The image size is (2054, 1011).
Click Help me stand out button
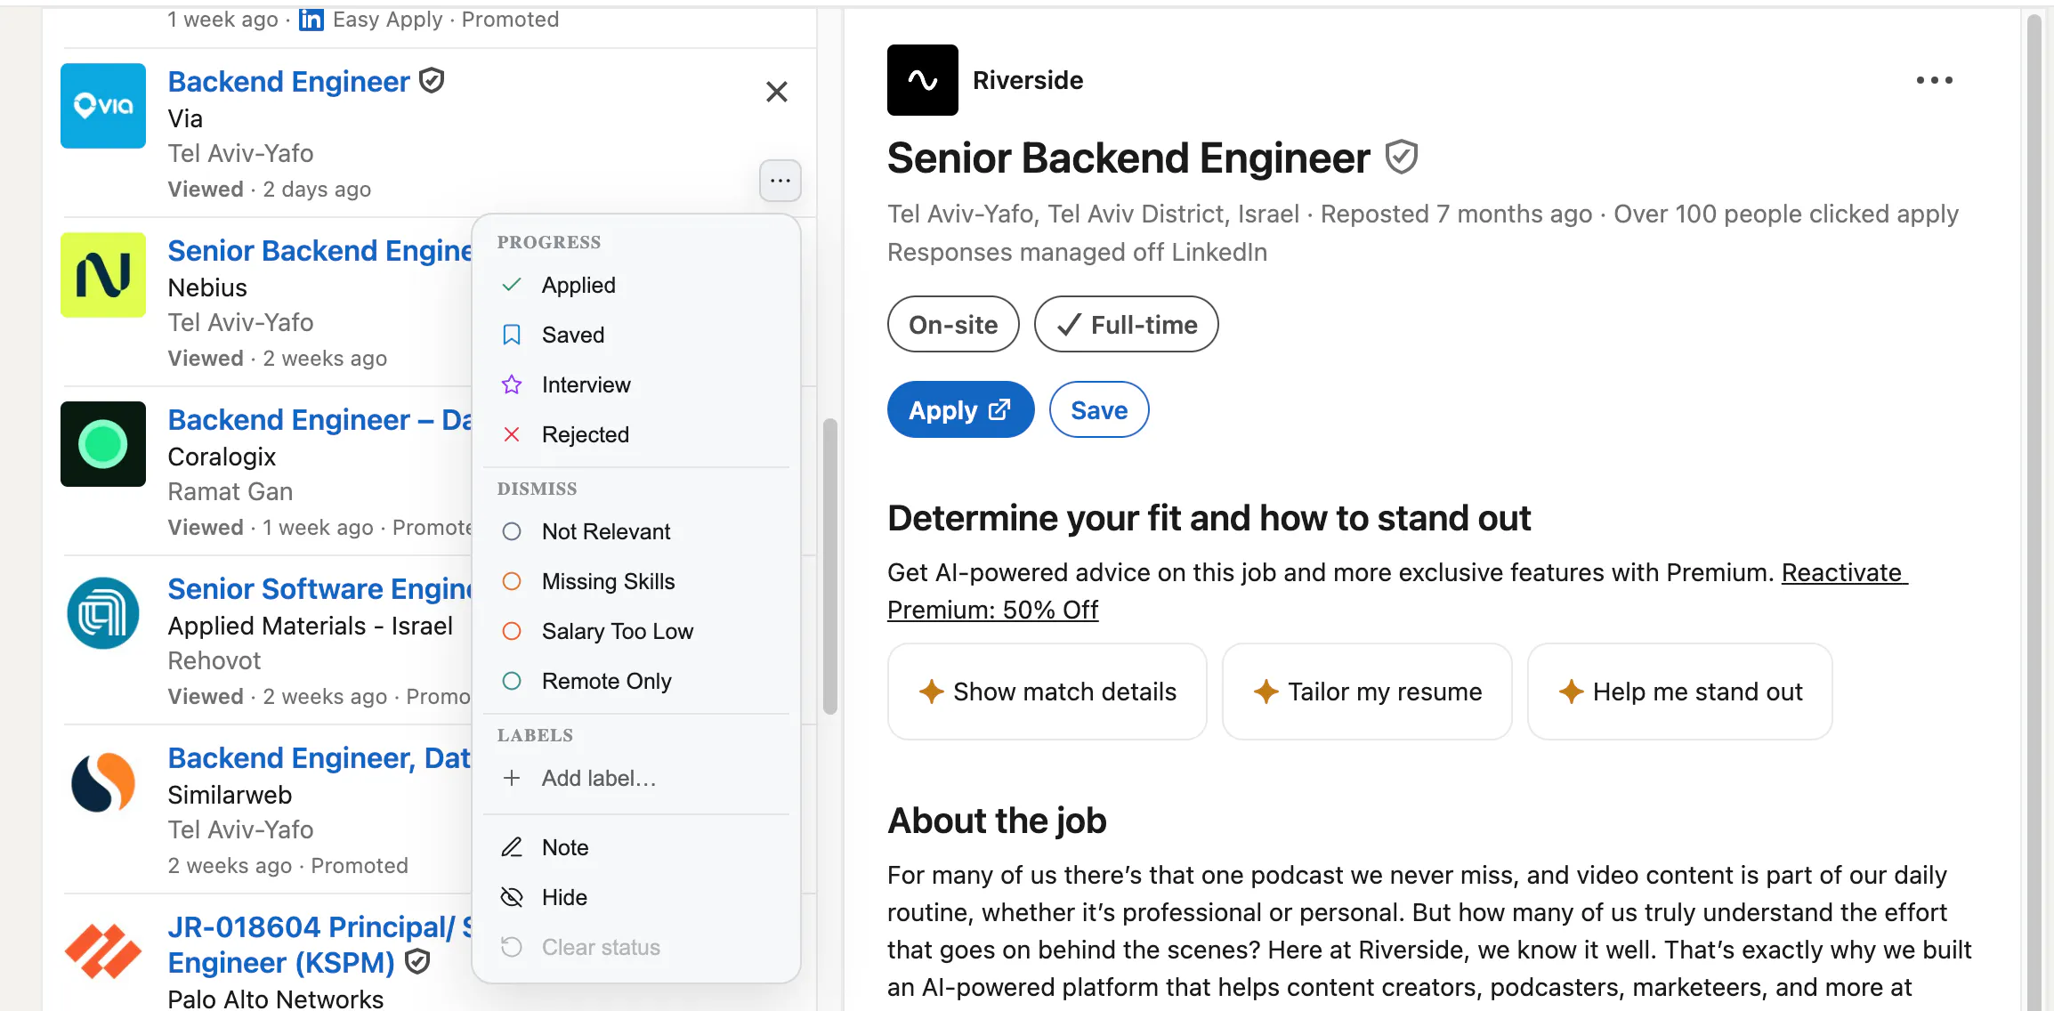point(1680,692)
